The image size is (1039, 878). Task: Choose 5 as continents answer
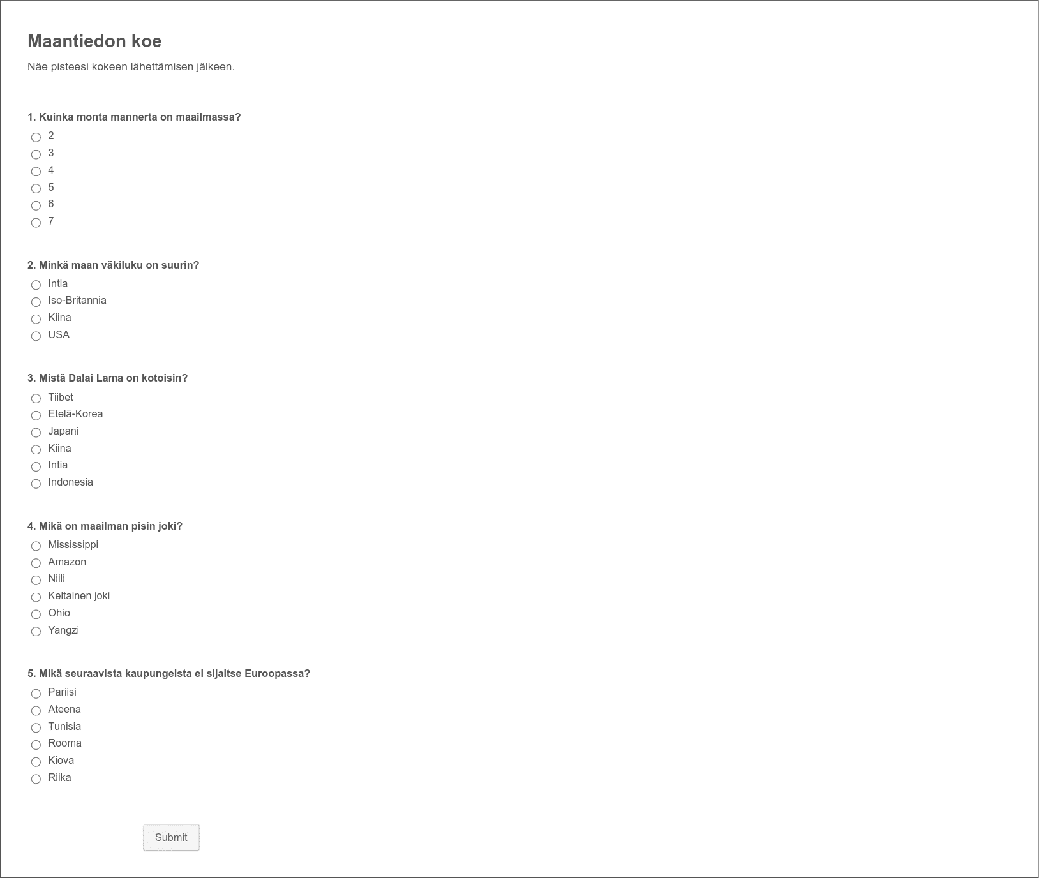coord(36,188)
